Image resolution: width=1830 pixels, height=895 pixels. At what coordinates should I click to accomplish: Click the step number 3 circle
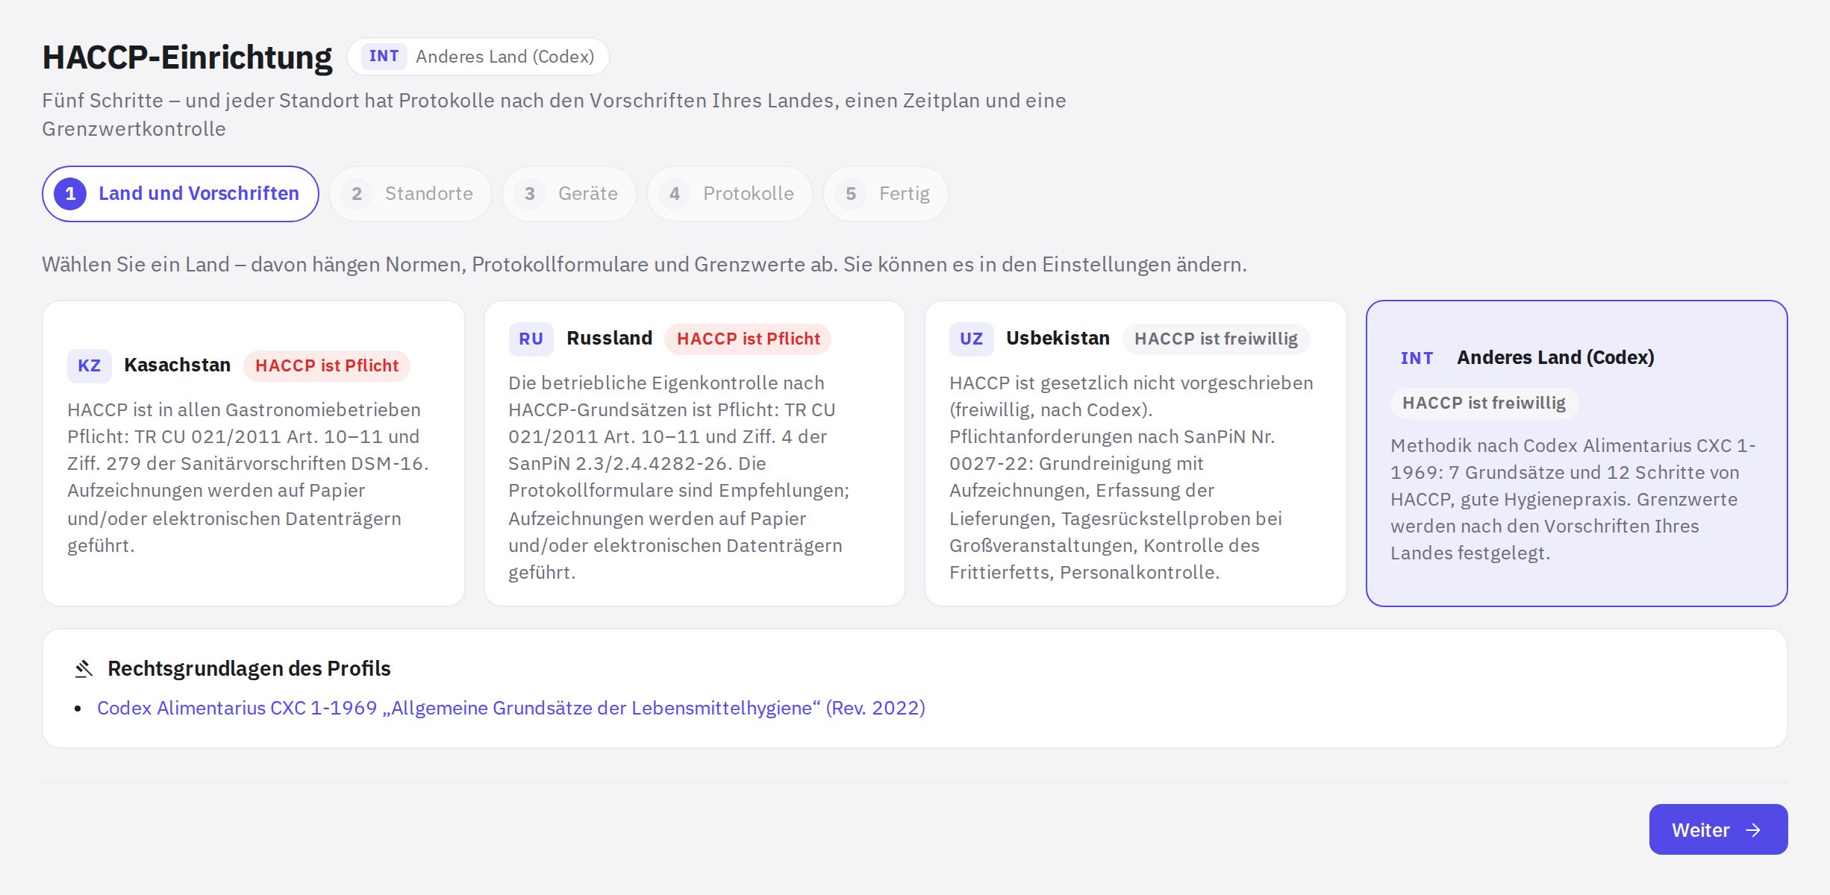coord(530,194)
